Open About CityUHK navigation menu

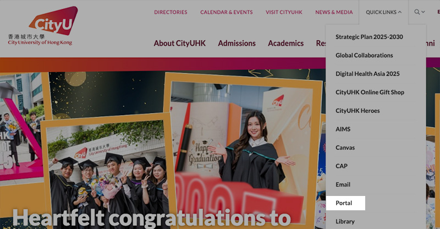point(180,43)
